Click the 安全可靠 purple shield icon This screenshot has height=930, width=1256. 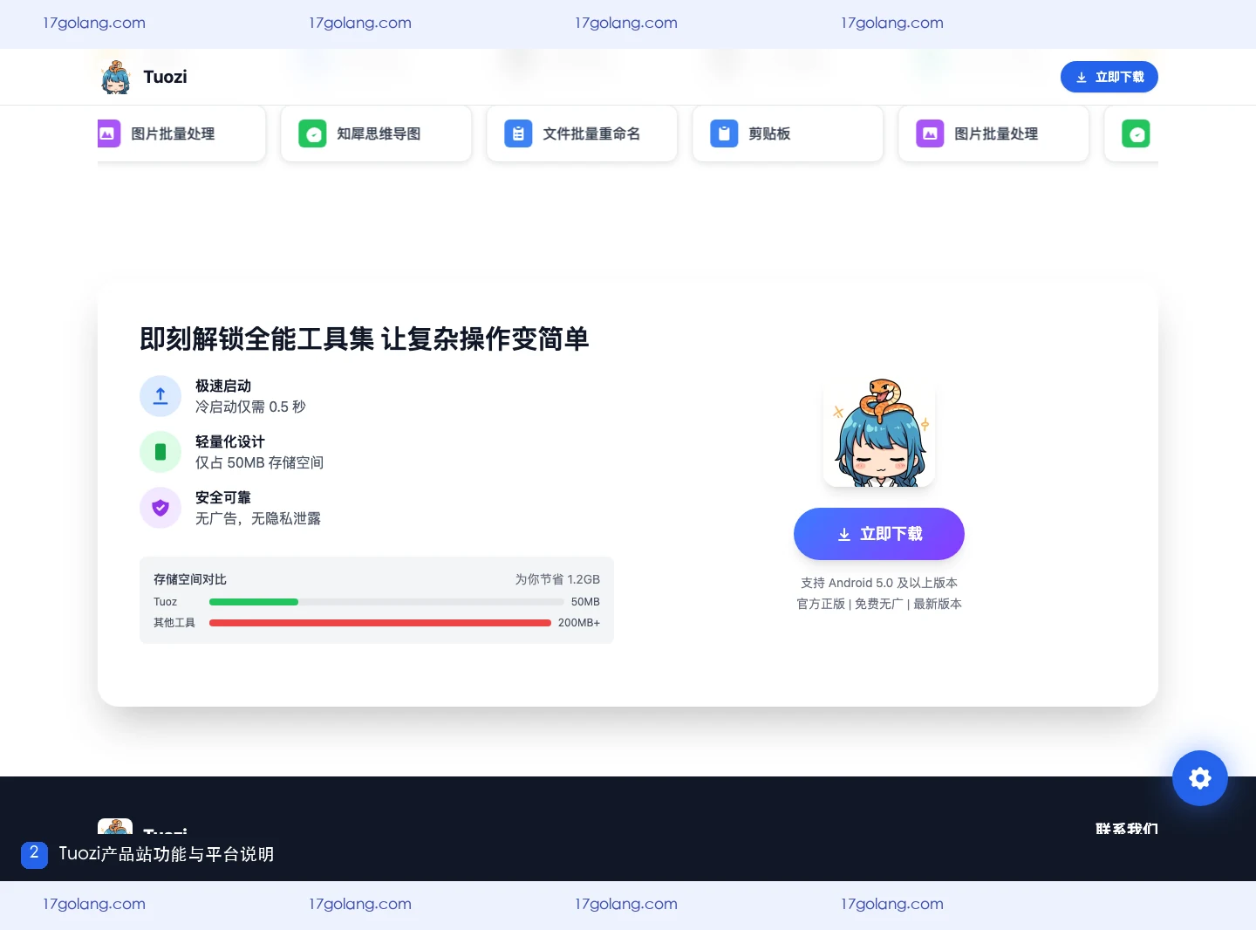click(x=160, y=508)
